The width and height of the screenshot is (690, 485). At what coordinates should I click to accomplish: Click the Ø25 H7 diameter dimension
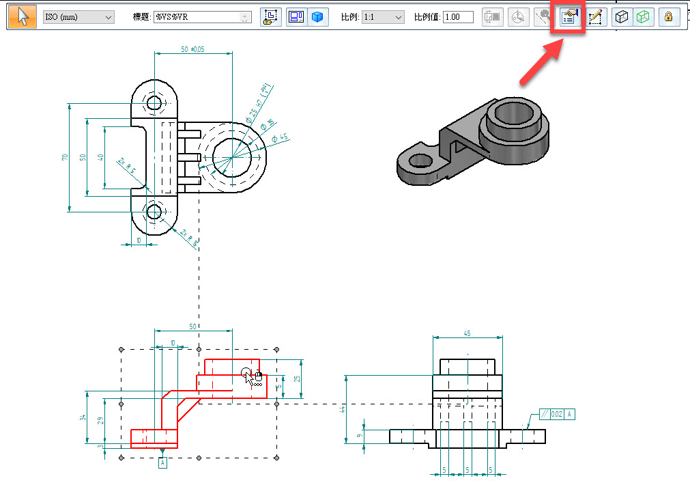[259, 103]
